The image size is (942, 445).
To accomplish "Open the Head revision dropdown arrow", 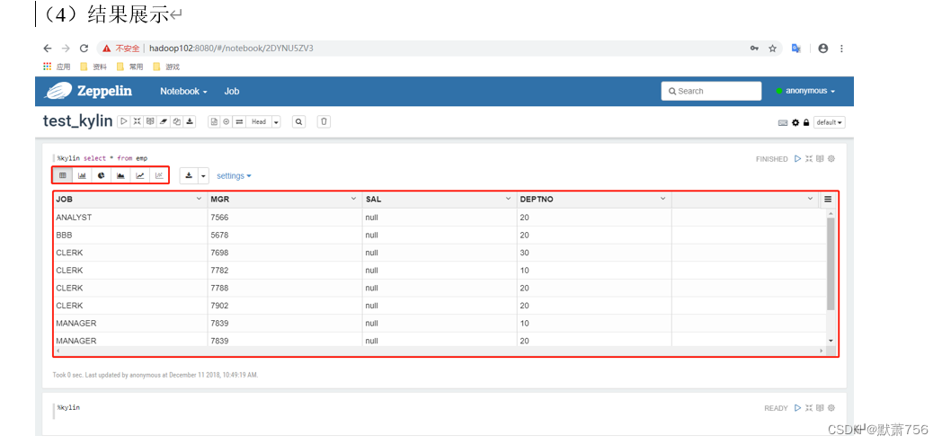I will (x=276, y=122).
